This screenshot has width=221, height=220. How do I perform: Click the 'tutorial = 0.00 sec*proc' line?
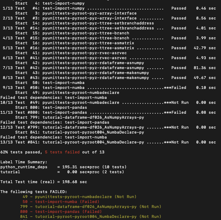(x=62, y=172)
